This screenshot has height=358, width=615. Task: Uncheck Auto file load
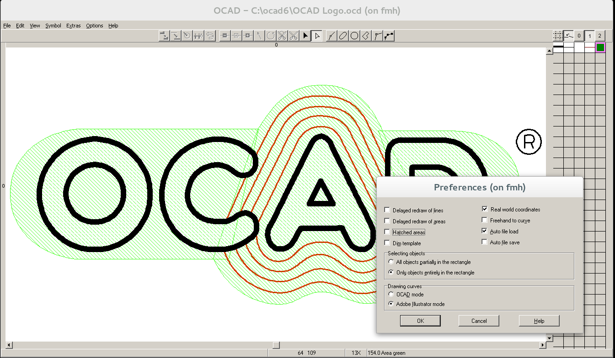[x=485, y=231]
